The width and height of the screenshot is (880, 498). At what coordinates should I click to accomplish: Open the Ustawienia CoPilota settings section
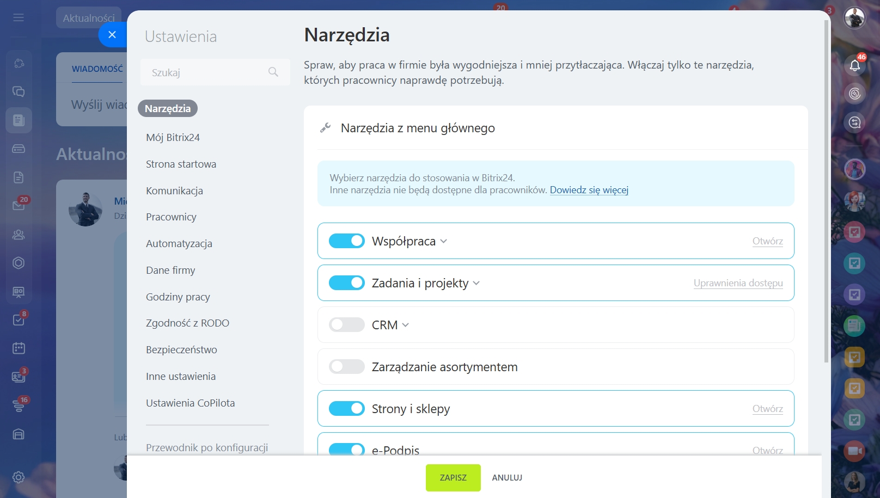tap(191, 403)
